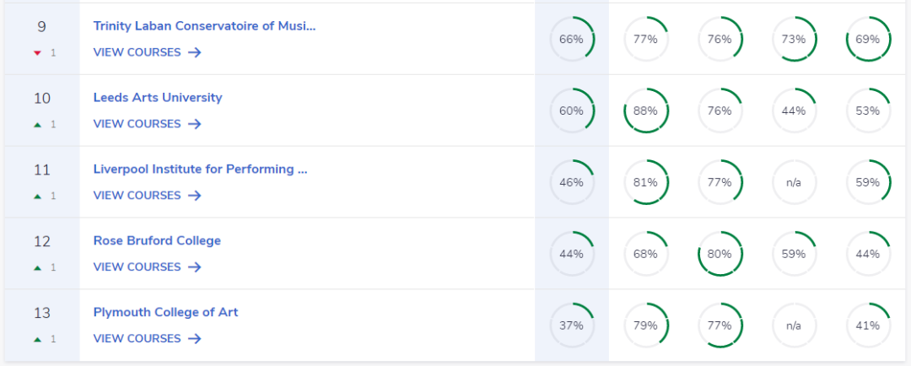Viewport: 911px width, 366px height.
Task: Click the arrow icon beside Trinity Laban's View Courses
Action: (x=195, y=52)
